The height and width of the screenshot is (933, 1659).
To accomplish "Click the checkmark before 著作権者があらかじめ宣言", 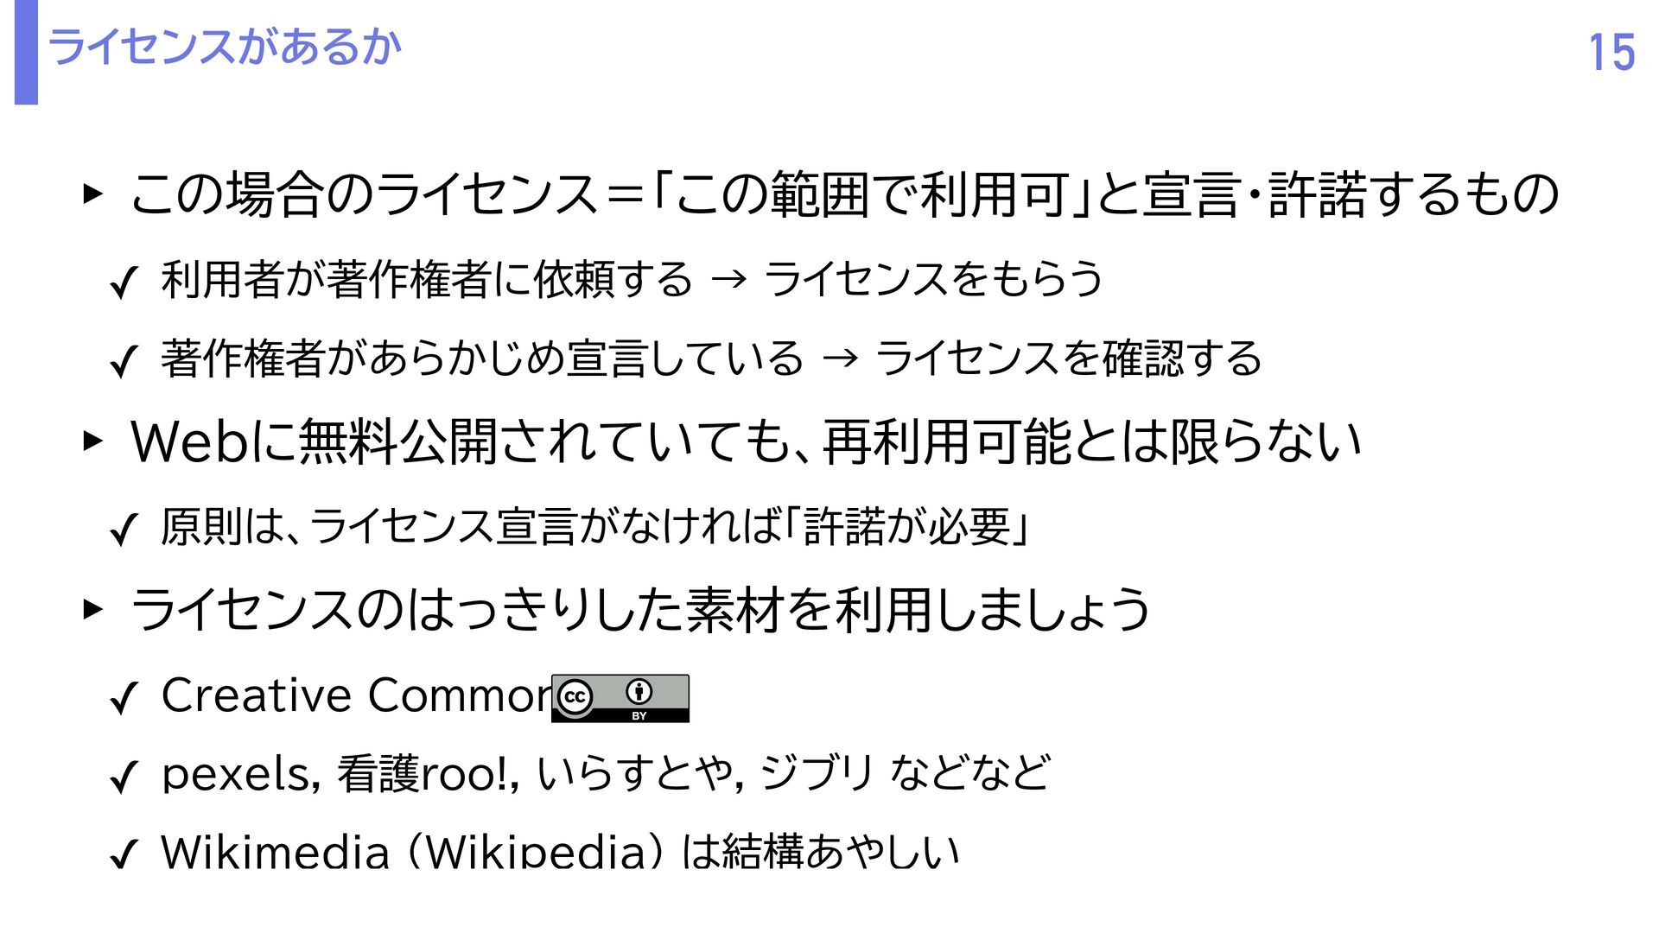I will point(124,362).
